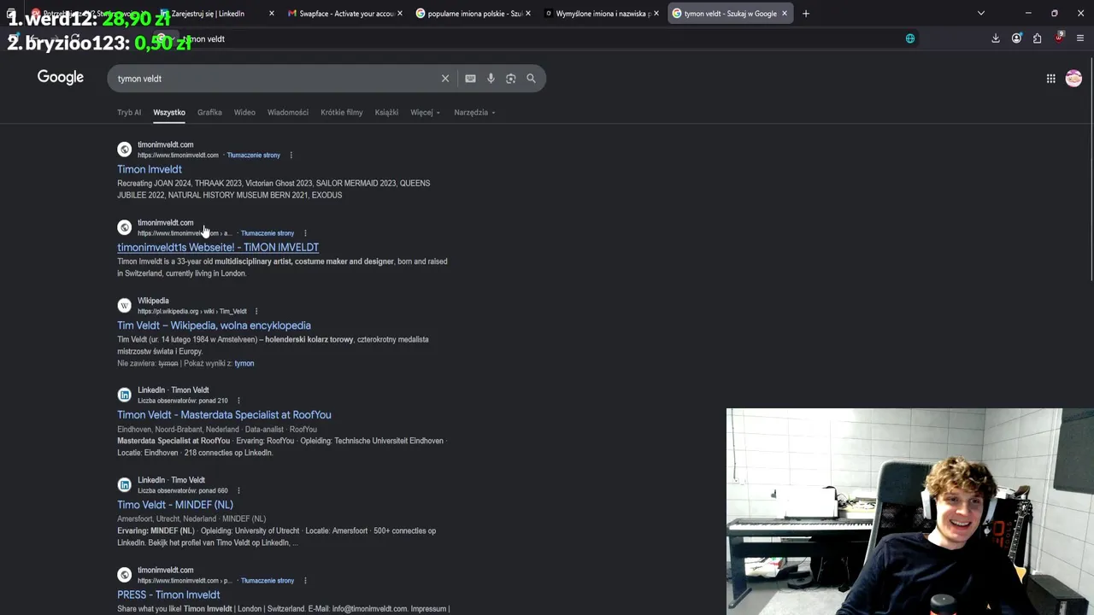Open more options for Timon Veldt LinkedIn result
Image resolution: width=1094 pixels, height=615 pixels.
238,401
